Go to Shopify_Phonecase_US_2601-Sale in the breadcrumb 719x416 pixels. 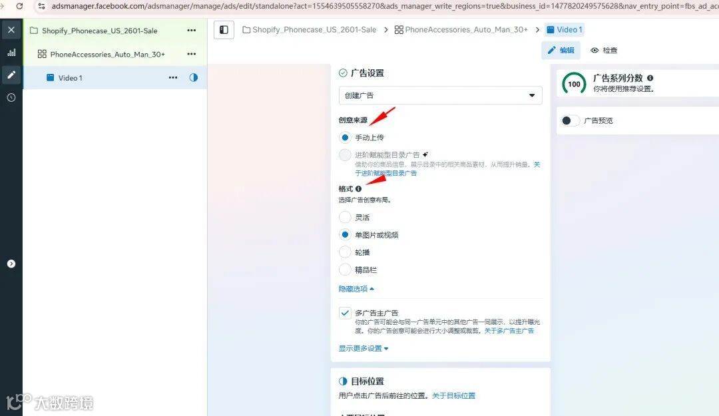(314, 30)
